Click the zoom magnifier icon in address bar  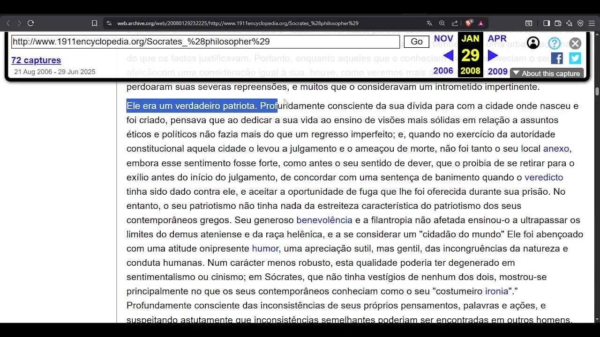[442, 23]
